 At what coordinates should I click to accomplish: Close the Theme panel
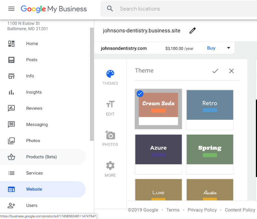[x=231, y=71]
